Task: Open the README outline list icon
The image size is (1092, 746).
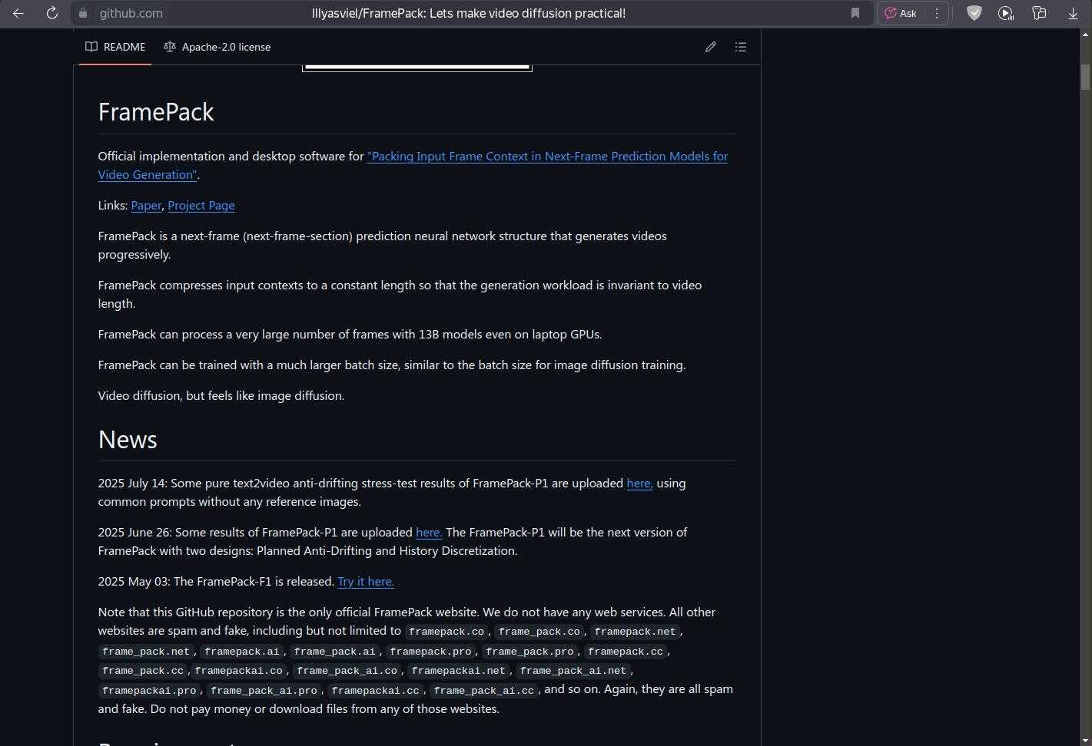Action: click(741, 47)
